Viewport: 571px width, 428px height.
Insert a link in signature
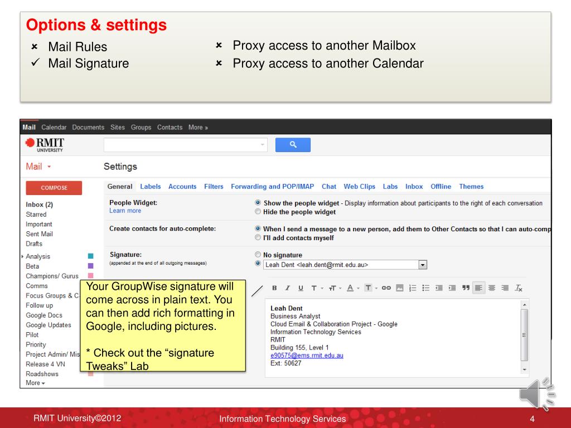pyautogui.click(x=386, y=288)
